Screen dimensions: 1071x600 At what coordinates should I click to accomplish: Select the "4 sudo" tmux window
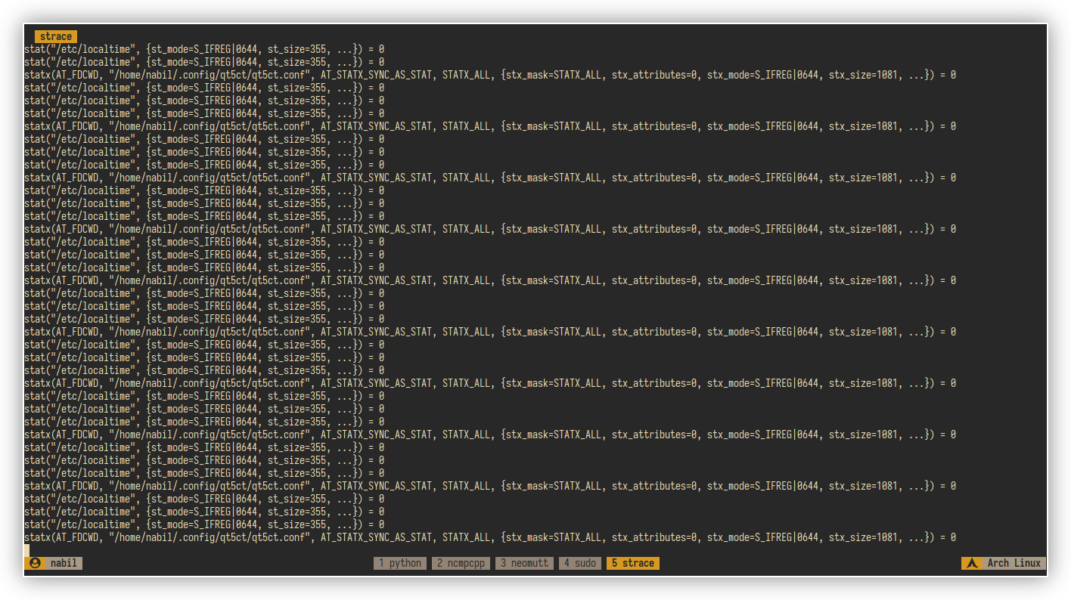[x=580, y=563]
